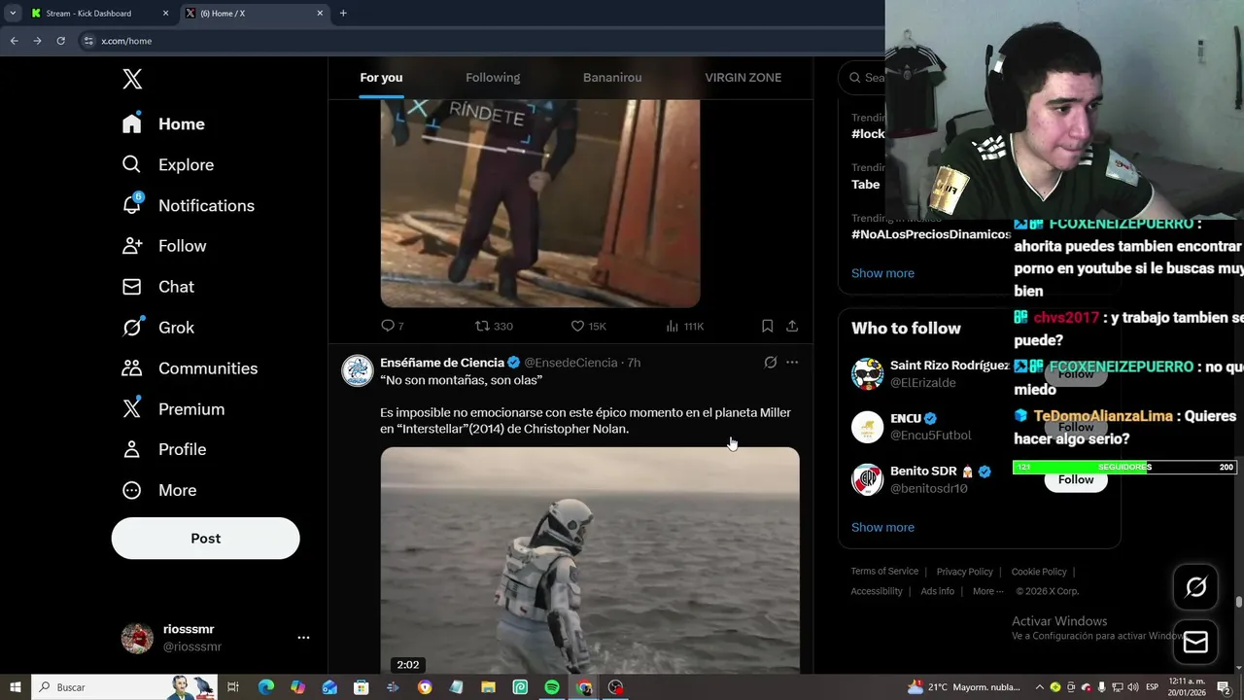Open Microsoft Edge from the taskbar

266,687
